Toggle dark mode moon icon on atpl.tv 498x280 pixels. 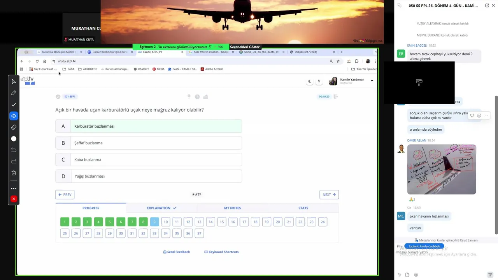[x=310, y=81]
